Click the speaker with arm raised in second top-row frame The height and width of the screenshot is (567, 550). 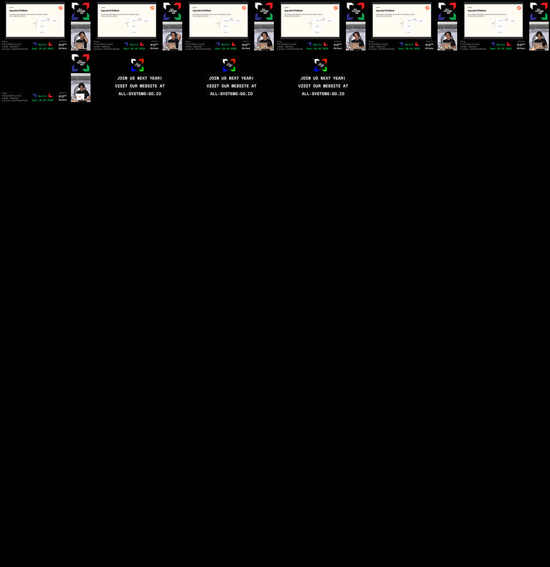(172, 36)
